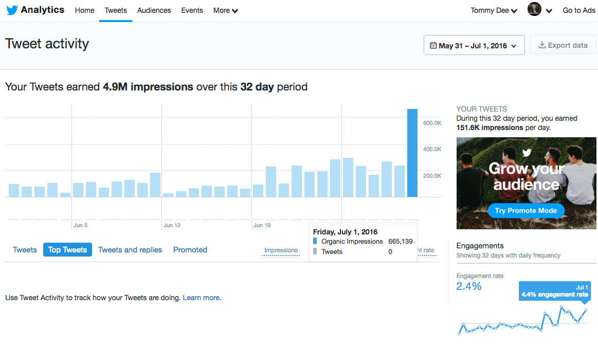Click the engagement rate line chart
This screenshot has height=347, width=598.
[x=523, y=320]
